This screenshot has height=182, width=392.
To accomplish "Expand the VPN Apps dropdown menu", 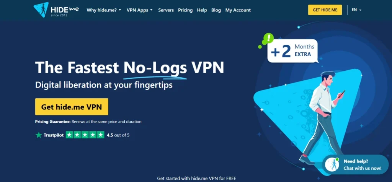I will tap(139, 10).
